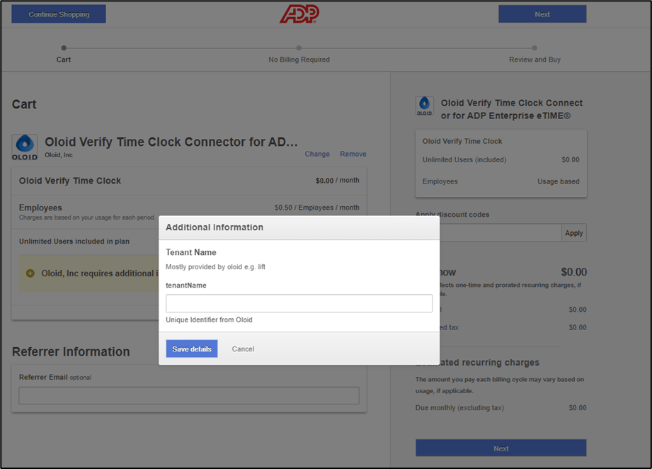This screenshot has width=652, height=469.
Task: Click the Review and Buy step dot
Action: [x=534, y=48]
